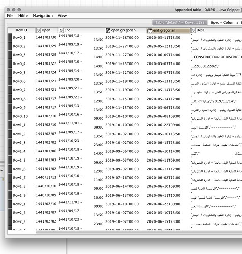The height and width of the screenshot is (254, 242).
Task: Select row Row2_2
Action: (19, 213)
